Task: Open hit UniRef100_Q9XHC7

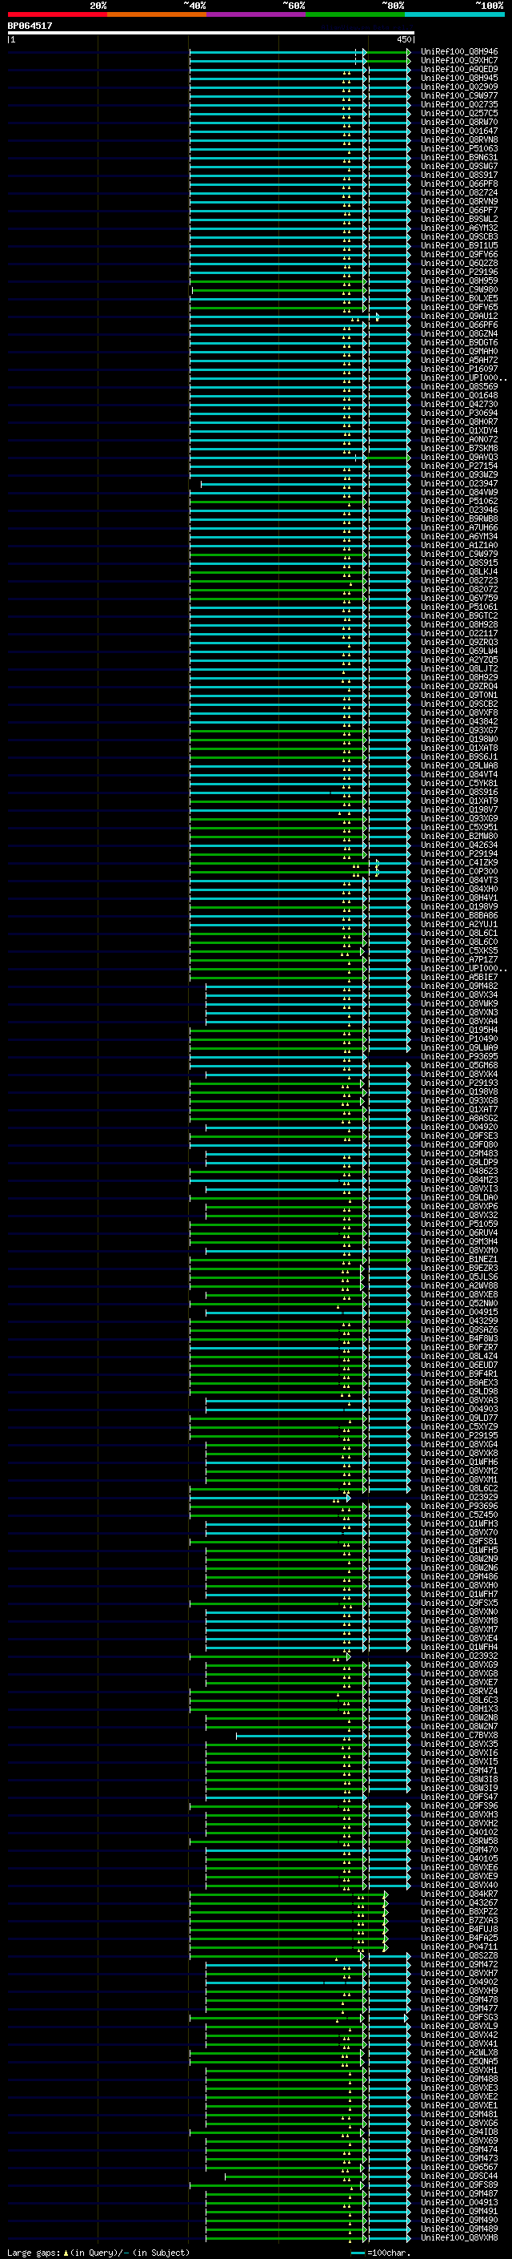Action: pyautogui.click(x=458, y=61)
